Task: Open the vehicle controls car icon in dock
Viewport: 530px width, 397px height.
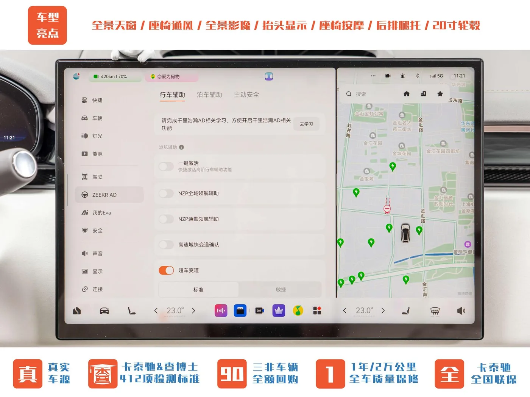Action: tap(104, 311)
